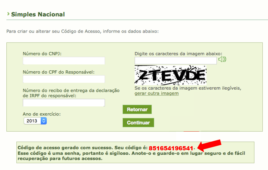Click the ZTEVDE captcha image
The width and height of the screenshot is (268, 170).
click(170, 75)
